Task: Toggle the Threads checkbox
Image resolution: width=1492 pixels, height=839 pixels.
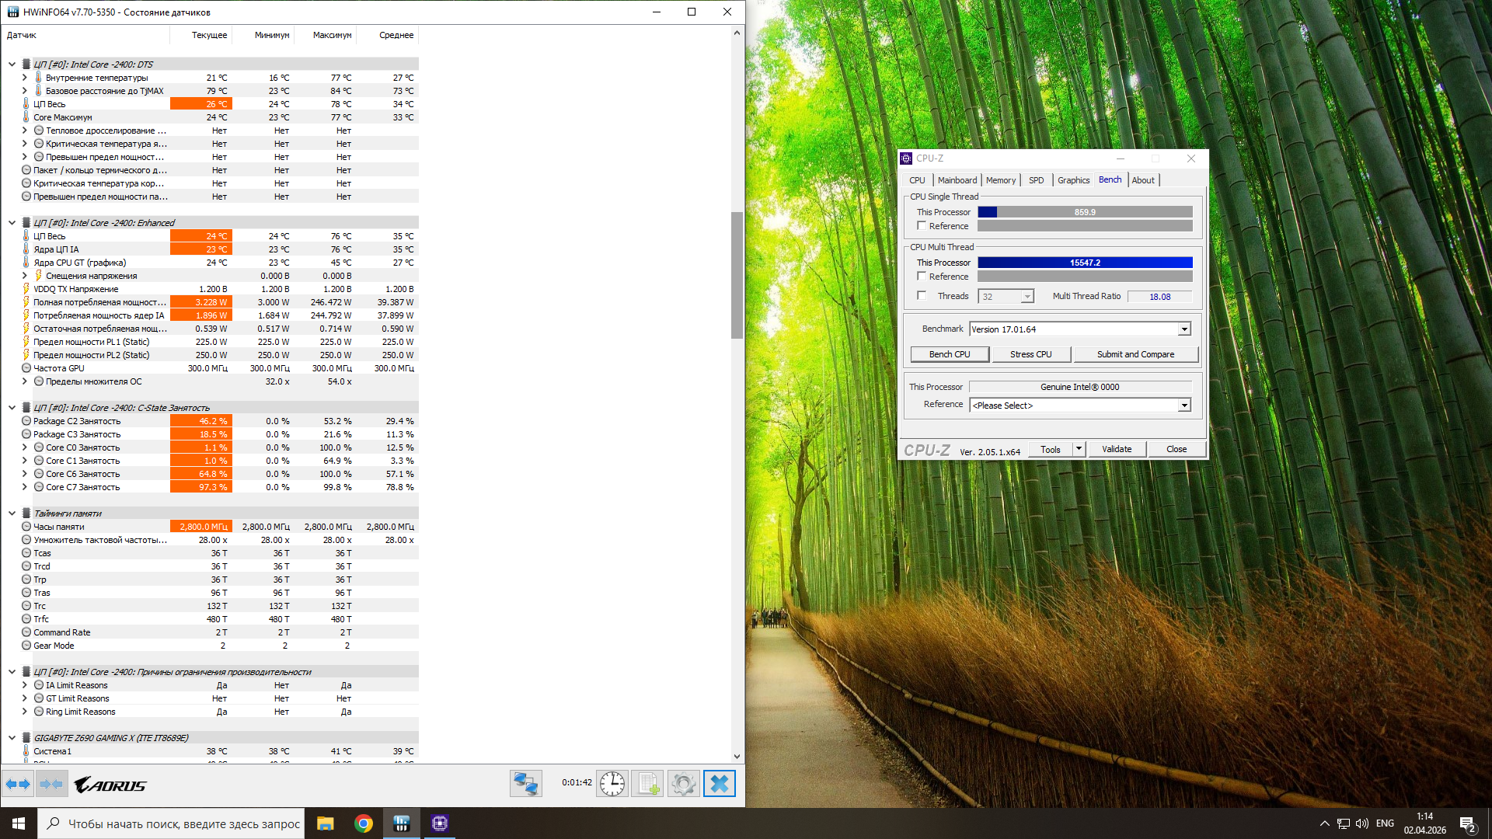Action: [922, 296]
